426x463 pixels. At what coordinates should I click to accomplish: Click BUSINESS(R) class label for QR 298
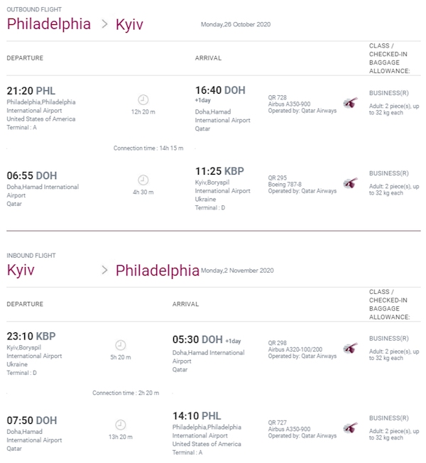[x=389, y=339]
